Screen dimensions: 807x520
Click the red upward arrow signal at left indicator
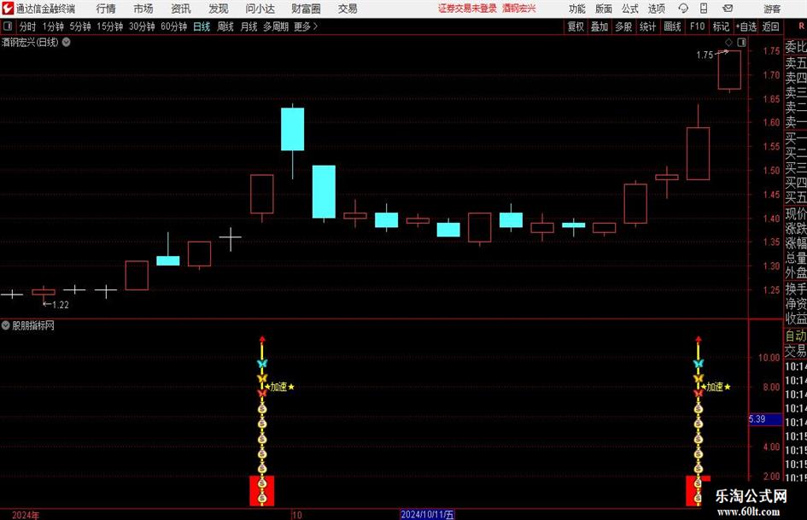(262, 339)
